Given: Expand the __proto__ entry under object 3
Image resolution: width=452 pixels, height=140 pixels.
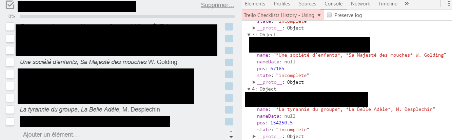Looking at the screenshot, I should pos(254,82).
